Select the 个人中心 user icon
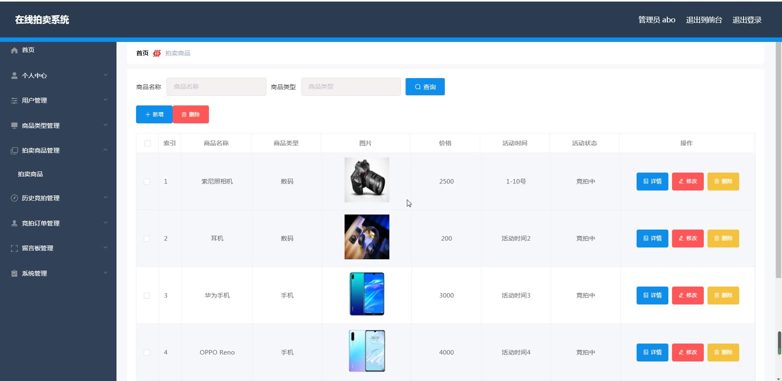The width and height of the screenshot is (782, 381). (x=14, y=75)
